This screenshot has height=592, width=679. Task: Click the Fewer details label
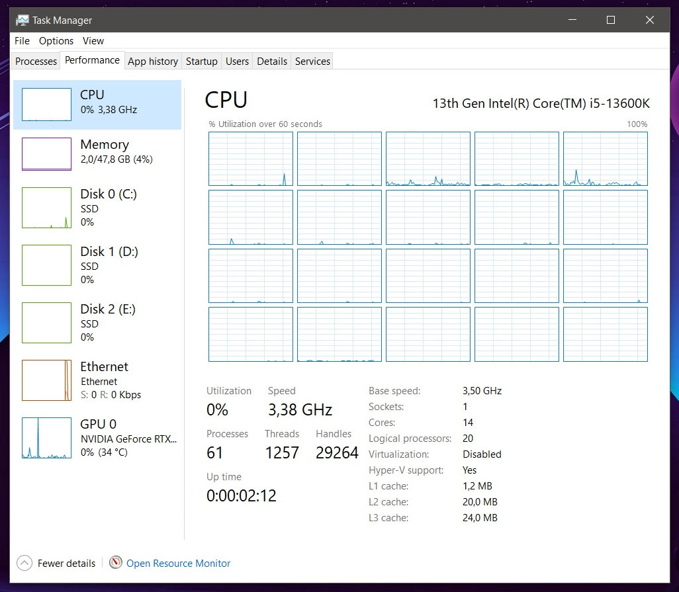point(66,564)
